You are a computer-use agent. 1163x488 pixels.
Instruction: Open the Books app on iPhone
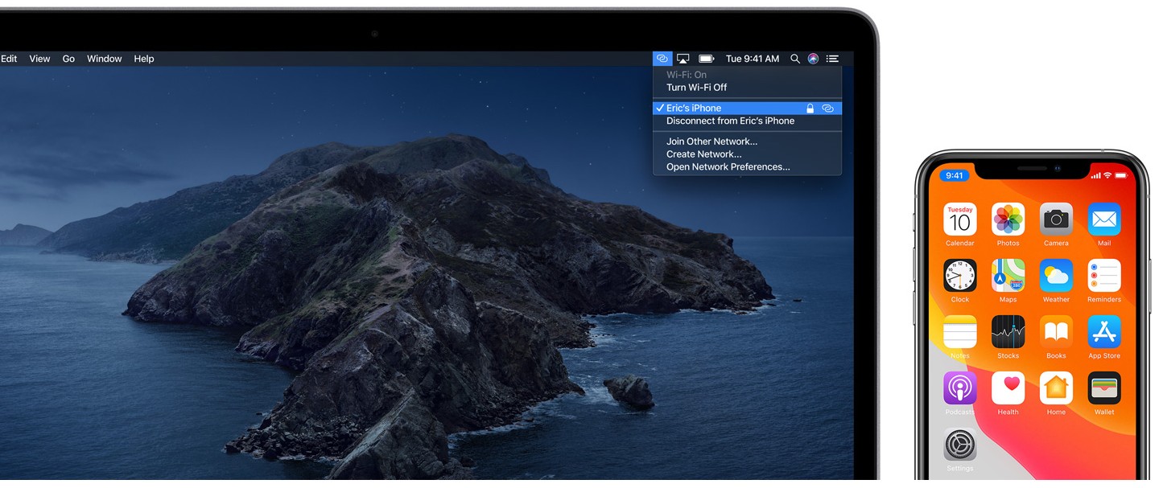pyautogui.click(x=1056, y=332)
